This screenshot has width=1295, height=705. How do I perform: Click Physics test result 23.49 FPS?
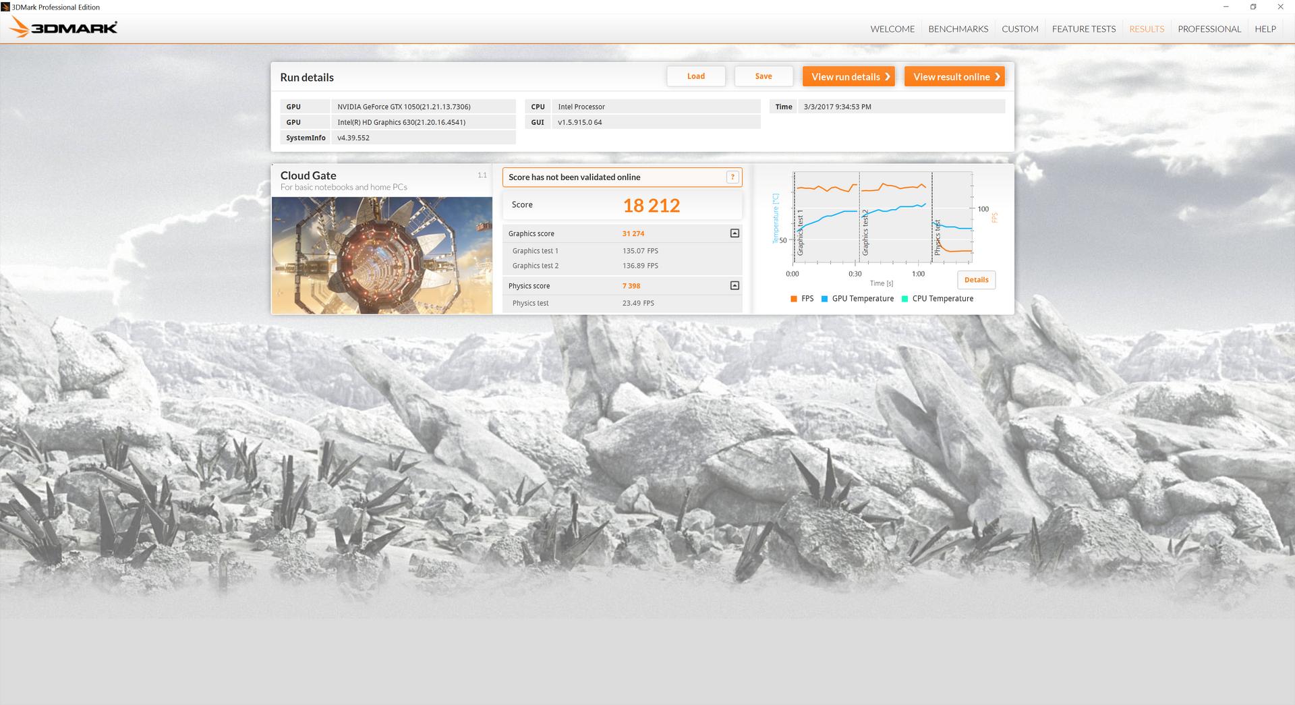638,303
